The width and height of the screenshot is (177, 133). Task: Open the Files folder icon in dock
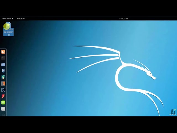(x=3, y=65)
